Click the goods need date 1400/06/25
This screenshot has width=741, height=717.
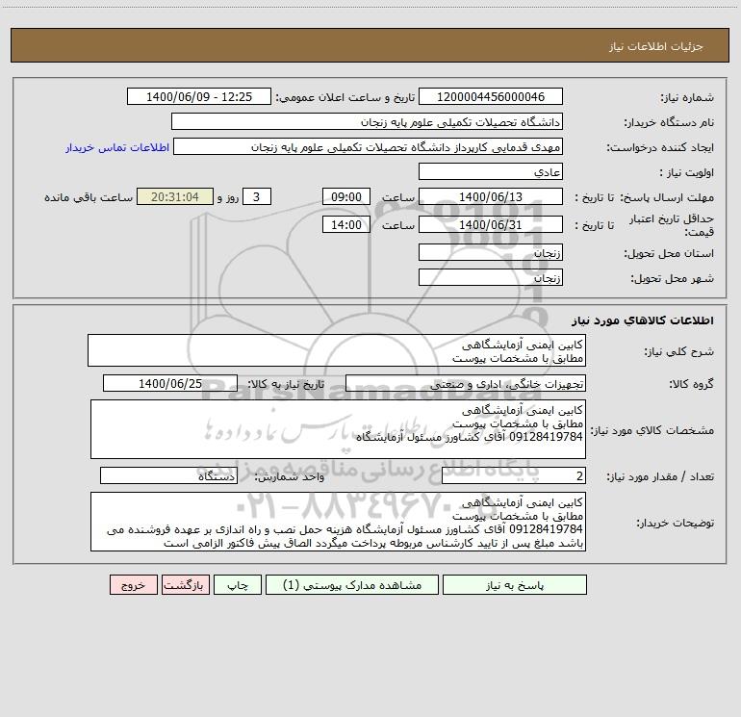[170, 383]
